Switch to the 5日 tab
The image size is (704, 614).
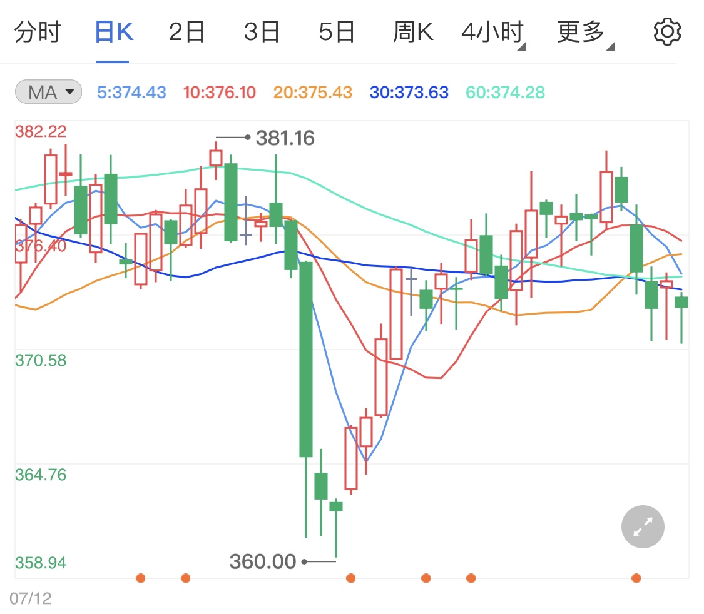tap(337, 33)
